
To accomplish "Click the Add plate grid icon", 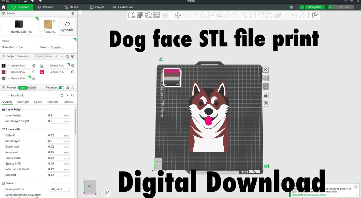I will tap(140, 15).
